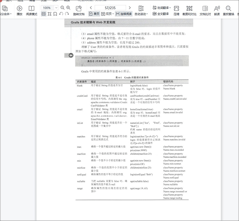Click the 'minSize' table cell
This screenshot has width=239, height=221.
click(81, 168)
